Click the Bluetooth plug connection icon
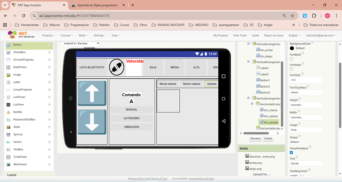The image size is (342, 182). click(117, 67)
